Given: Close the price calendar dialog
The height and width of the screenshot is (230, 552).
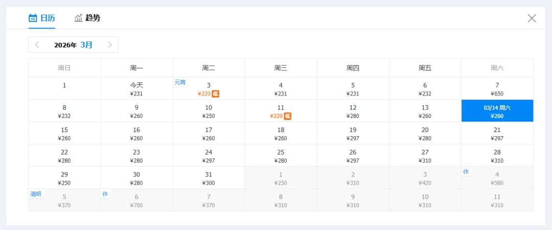Looking at the screenshot, I should click(532, 18).
